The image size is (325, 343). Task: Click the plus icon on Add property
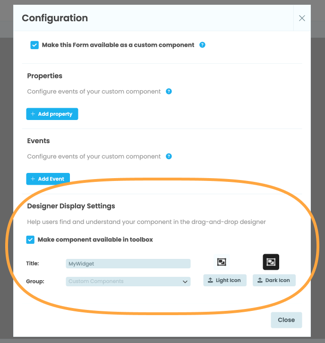(x=33, y=114)
